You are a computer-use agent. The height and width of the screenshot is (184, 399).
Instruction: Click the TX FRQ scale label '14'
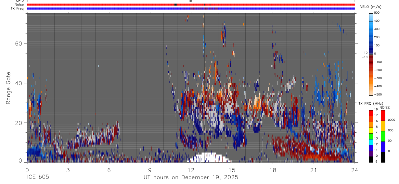tap(376, 133)
